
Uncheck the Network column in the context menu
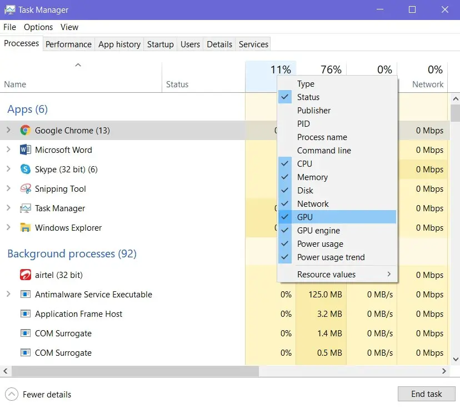point(337,204)
